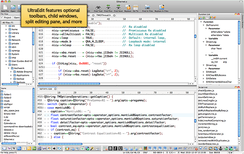The height and width of the screenshot is (154, 244).
Task: Toggle italic formatting in bottom toolbar
Action: tap(115, 148)
